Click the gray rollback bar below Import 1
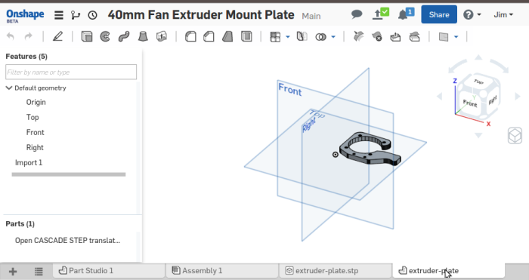This screenshot has height=280, width=529. [x=69, y=174]
